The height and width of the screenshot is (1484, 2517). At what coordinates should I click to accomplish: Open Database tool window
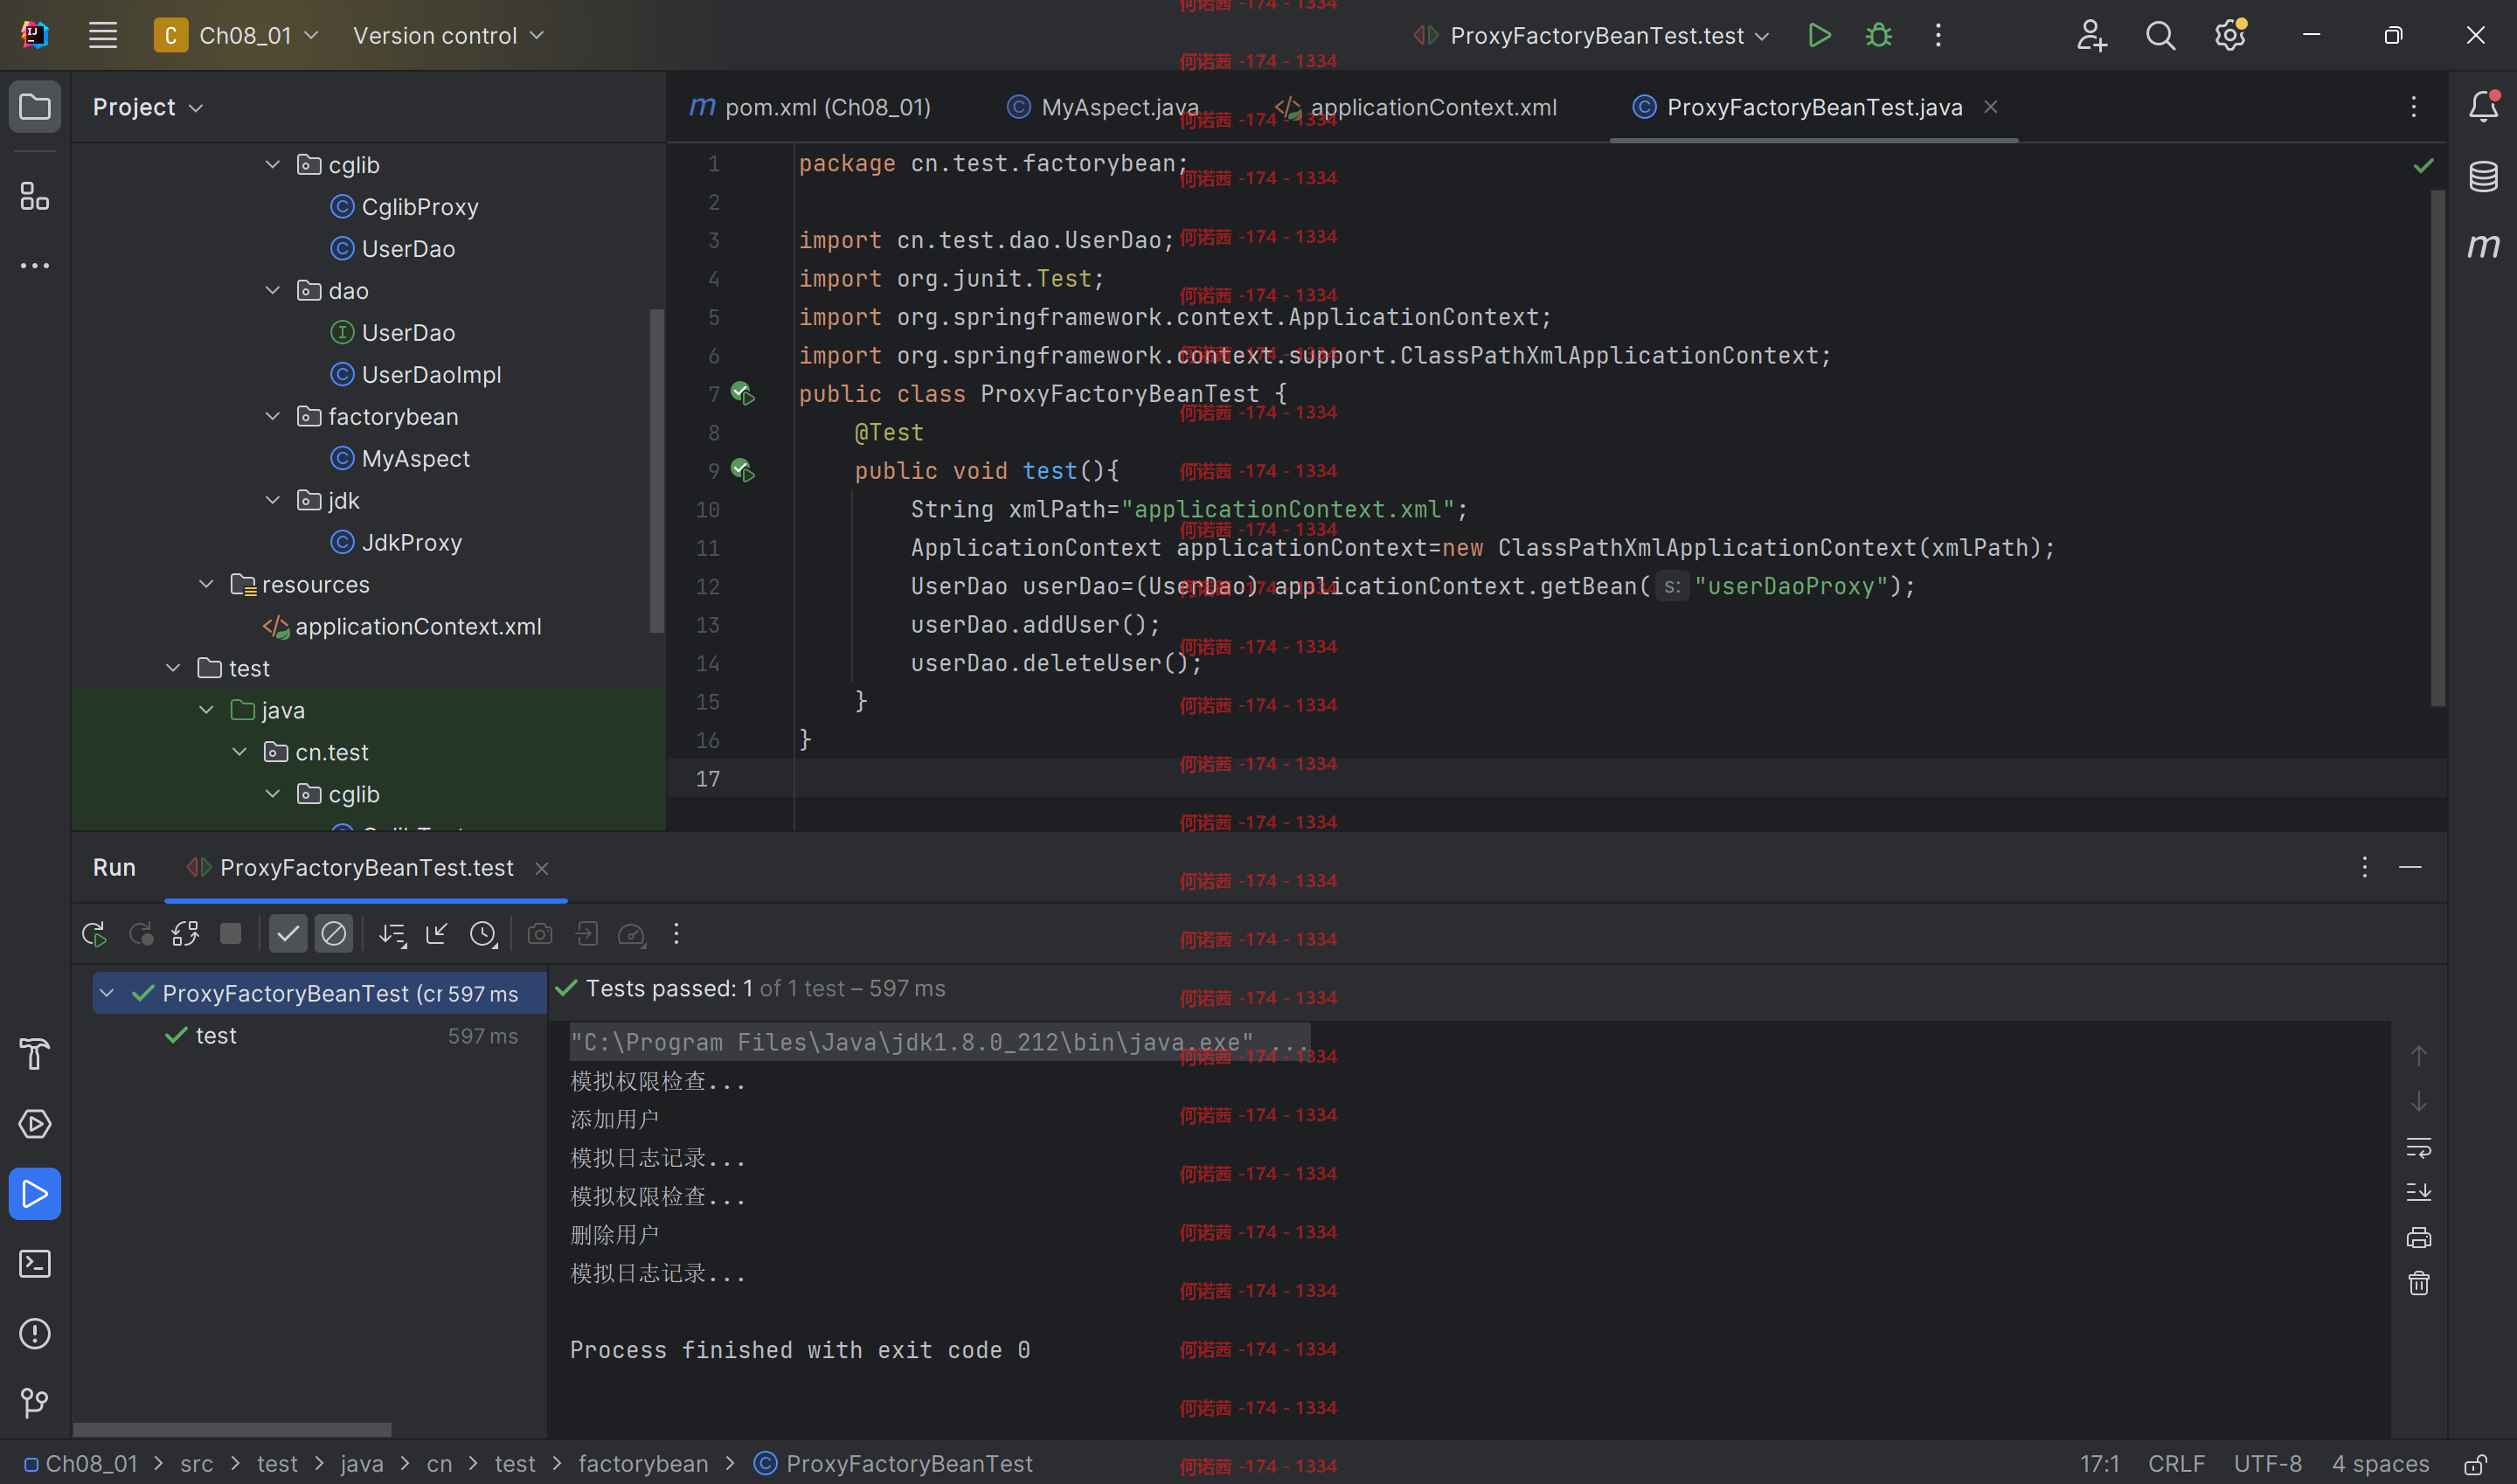(x=2483, y=176)
